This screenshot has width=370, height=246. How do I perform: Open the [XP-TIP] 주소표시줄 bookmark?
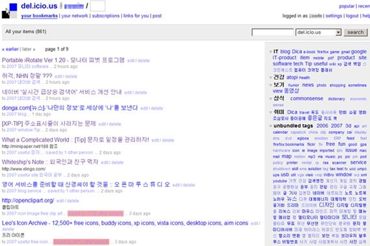[49, 123]
